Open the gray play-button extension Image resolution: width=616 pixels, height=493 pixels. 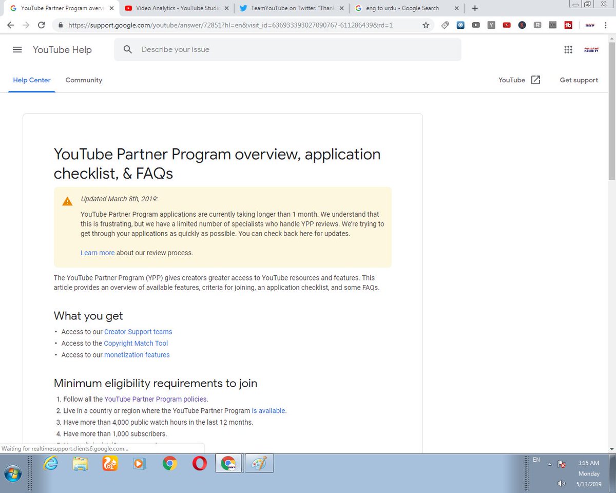tap(476, 25)
